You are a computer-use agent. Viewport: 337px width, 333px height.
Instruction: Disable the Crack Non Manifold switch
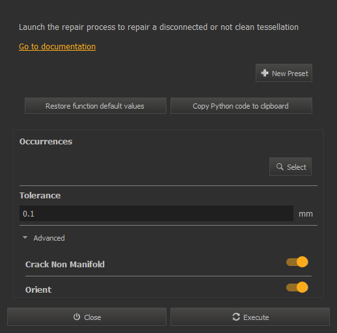pyautogui.click(x=297, y=262)
